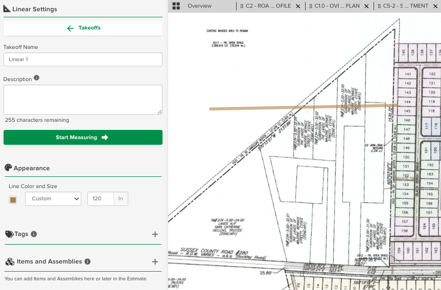Click the Tags info icon
This screenshot has height=290, width=441.
pos(34,234)
